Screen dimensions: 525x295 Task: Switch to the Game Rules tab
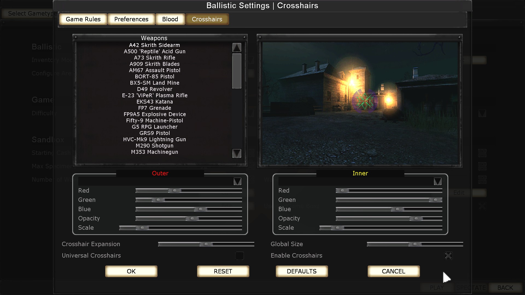(x=83, y=19)
